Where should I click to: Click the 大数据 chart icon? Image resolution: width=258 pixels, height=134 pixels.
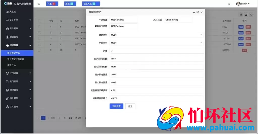[x=7, y=12]
